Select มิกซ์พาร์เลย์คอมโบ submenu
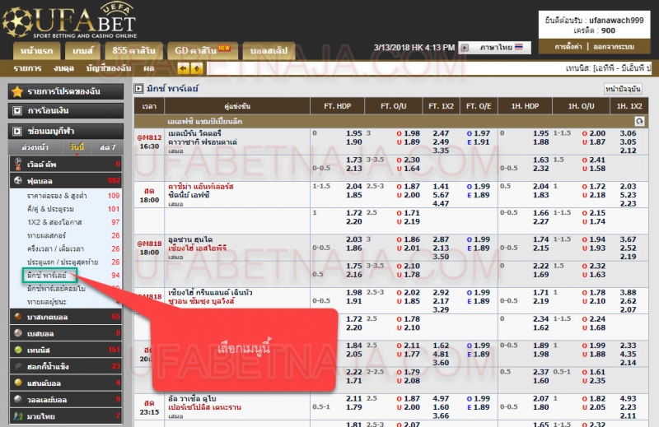The image size is (659, 427). tap(56, 289)
